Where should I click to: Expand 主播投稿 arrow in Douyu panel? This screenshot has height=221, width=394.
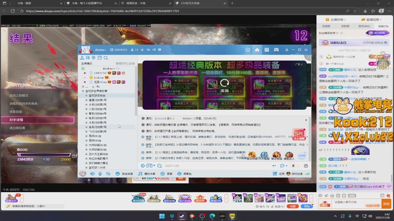[345, 20]
